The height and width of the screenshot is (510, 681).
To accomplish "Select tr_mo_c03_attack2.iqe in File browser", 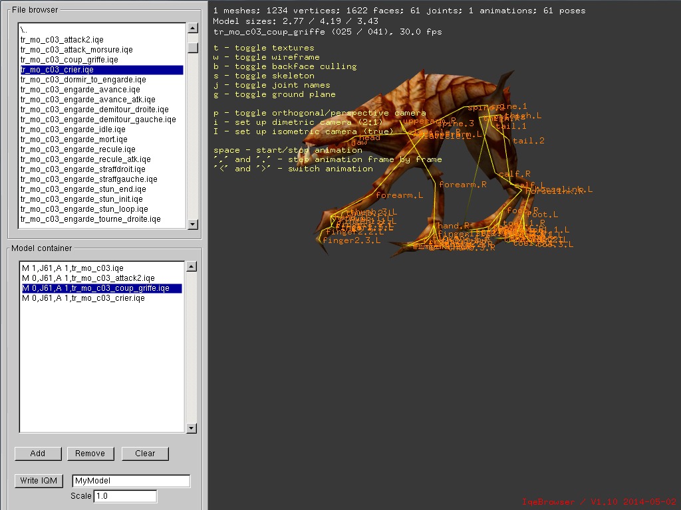I will (x=62, y=40).
